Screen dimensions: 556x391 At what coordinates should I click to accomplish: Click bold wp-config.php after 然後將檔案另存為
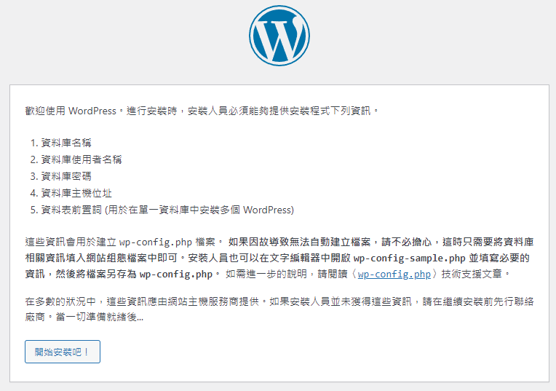175,275
